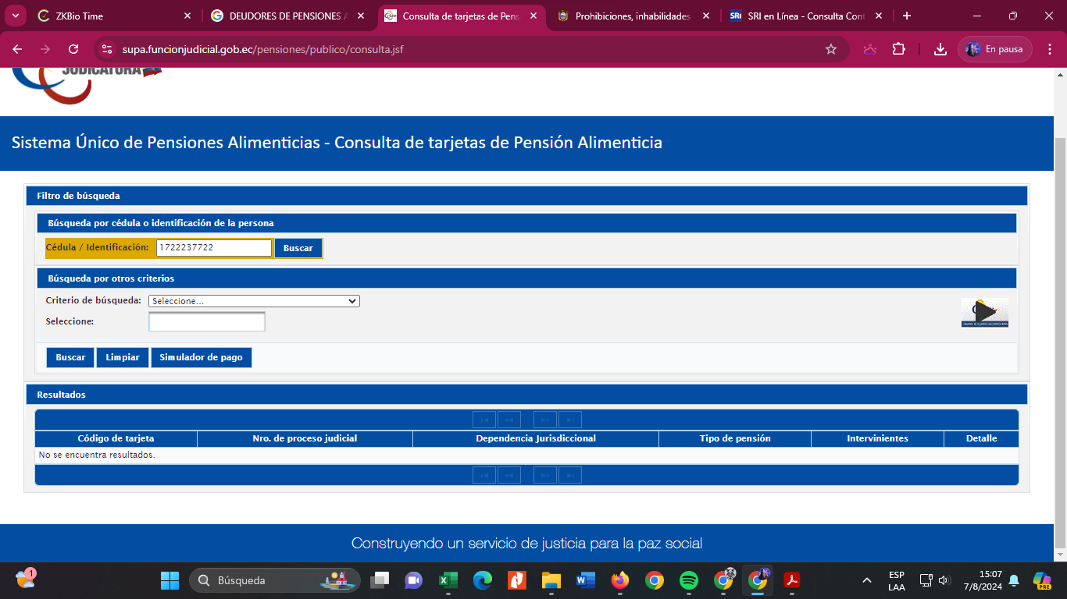Launch Spotify from the taskbar
The height and width of the screenshot is (599, 1067).
[688, 580]
